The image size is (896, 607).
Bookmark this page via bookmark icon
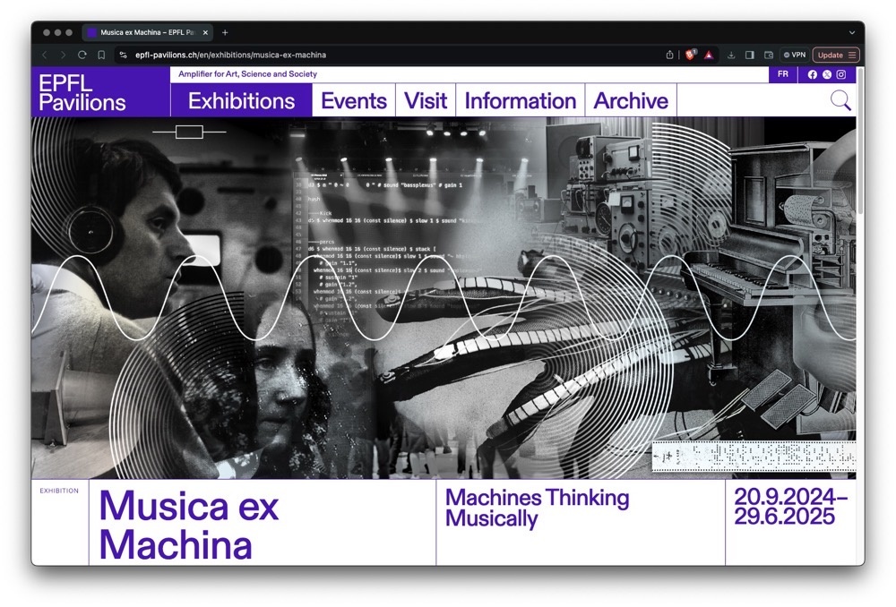pos(101,55)
